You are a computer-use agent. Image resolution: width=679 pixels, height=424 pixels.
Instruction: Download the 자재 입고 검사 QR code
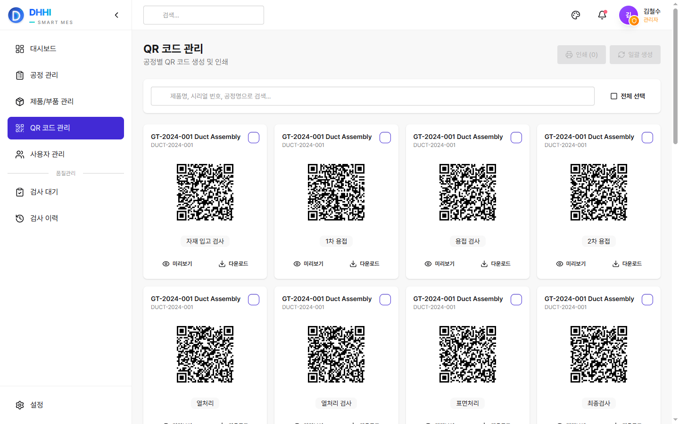(233, 264)
